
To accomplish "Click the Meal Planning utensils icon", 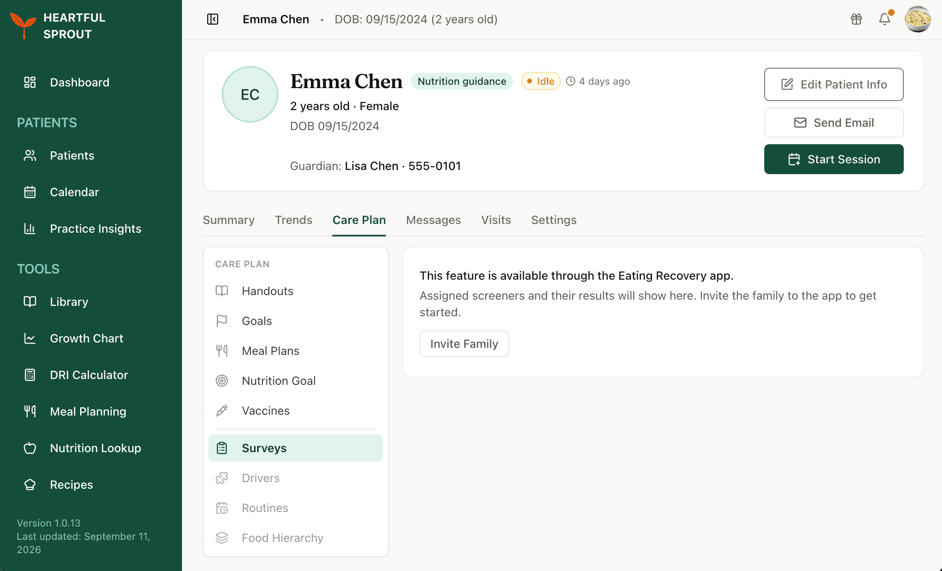I will (30, 411).
